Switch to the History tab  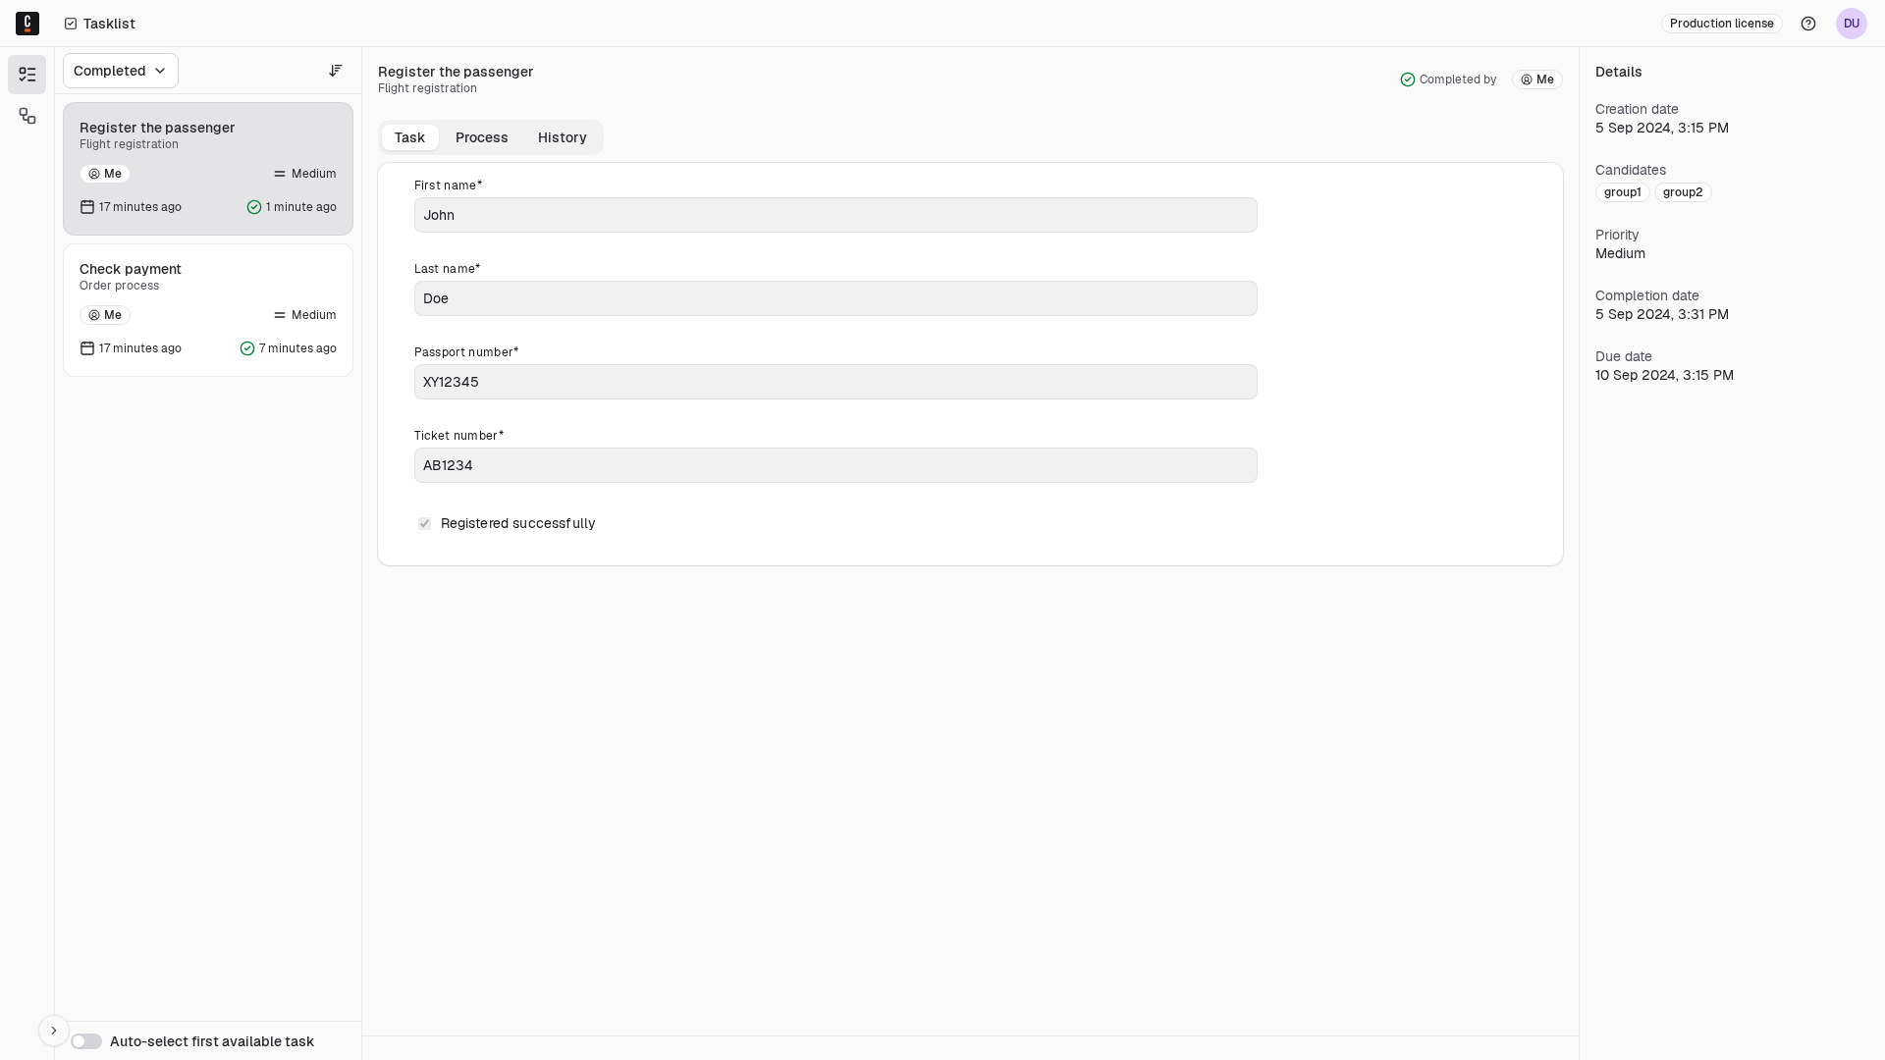tap(563, 137)
